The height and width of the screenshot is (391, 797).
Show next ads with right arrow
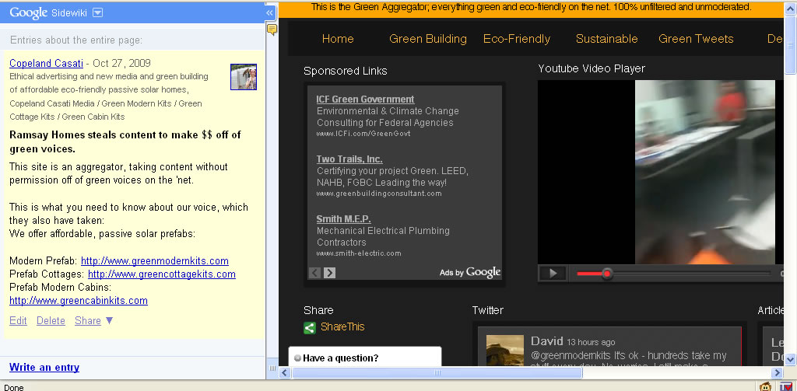click(329, 273)
